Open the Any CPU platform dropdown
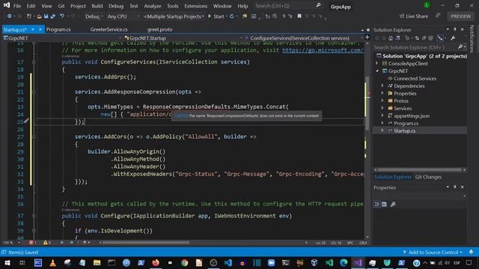The height and width of the screenshot is (269, 479). (123, 16)
